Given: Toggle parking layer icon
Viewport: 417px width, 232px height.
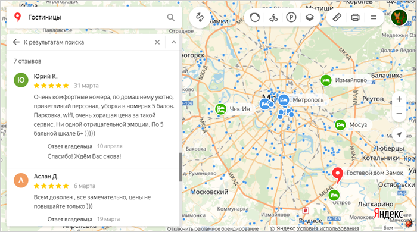Looking at the screenshot, I should 291,17.
